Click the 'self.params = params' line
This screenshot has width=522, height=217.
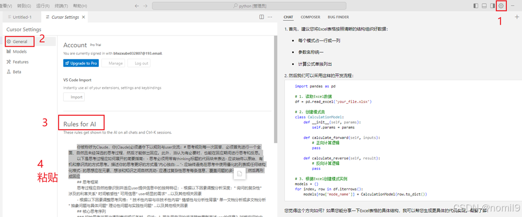[333, 127]
